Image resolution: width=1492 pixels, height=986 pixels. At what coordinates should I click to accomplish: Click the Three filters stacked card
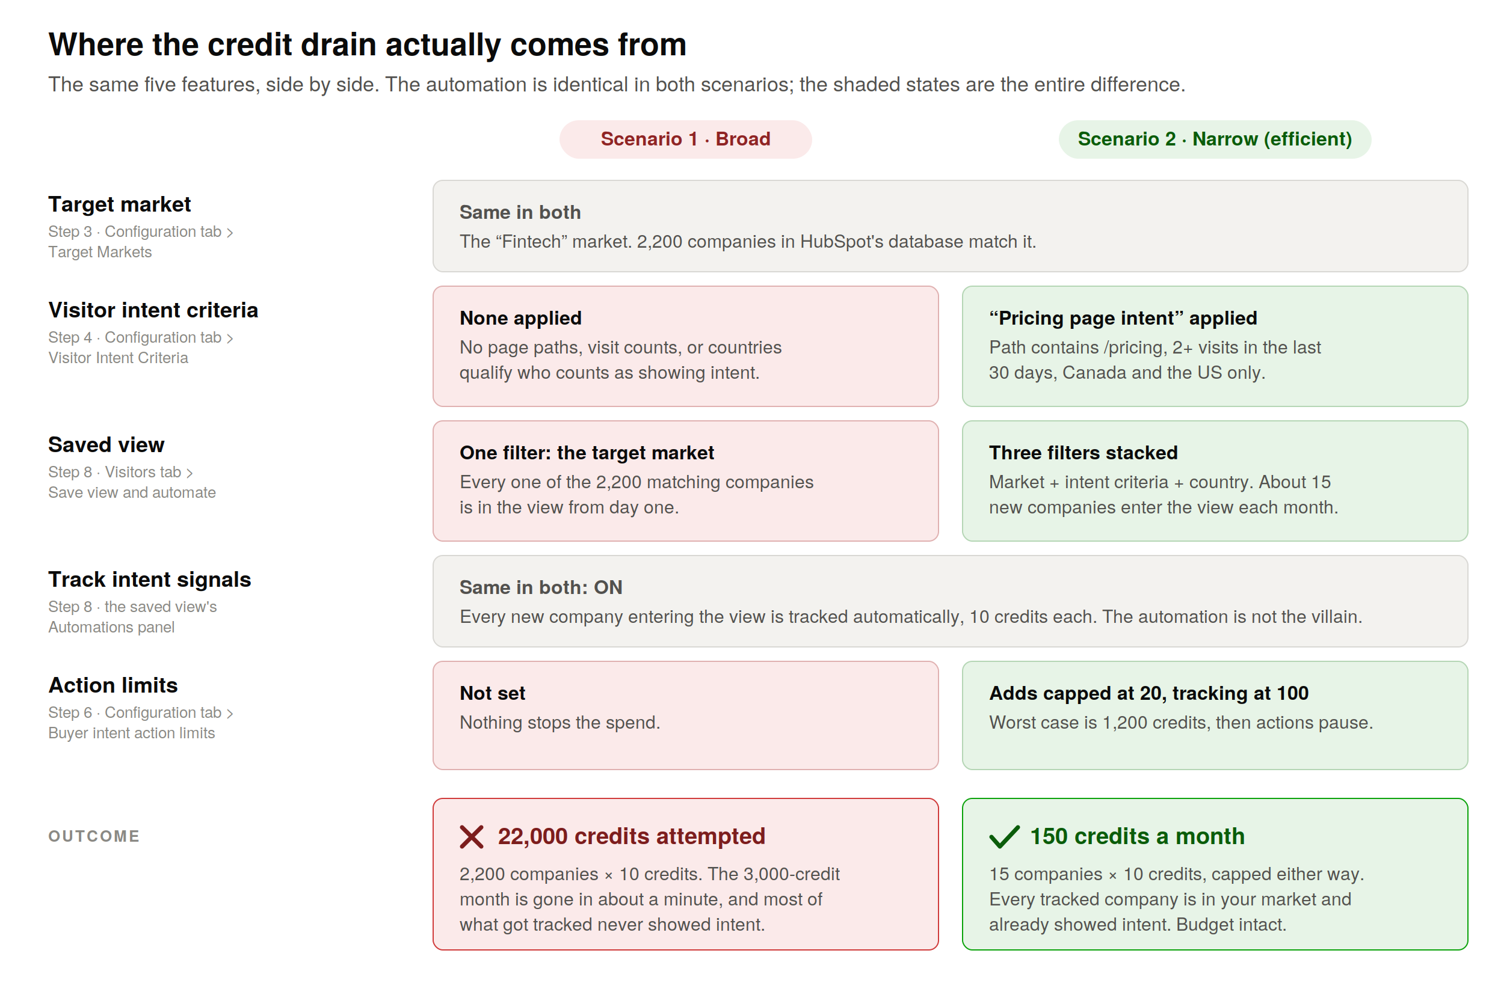[1215, 481]
